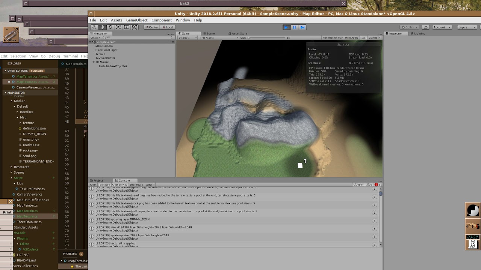Click the paperclip Work desktop icon
The width and height of the screenshot is (481, 270).
11,34
